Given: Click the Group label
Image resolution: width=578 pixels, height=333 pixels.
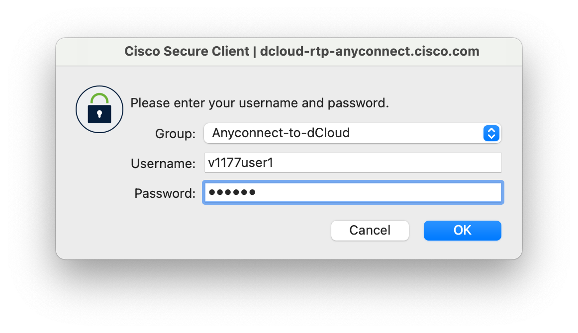Looking at the screenshot, I should (175, 134).
